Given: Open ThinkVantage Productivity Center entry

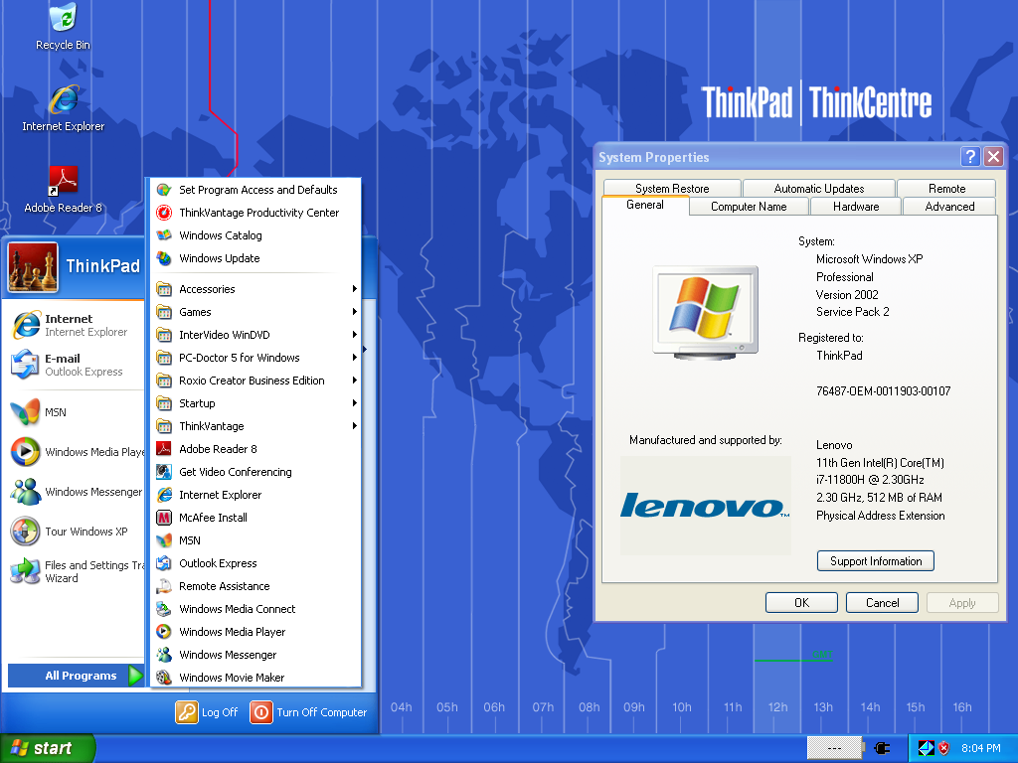Looking at the screenshot, I should click(258, 213).
